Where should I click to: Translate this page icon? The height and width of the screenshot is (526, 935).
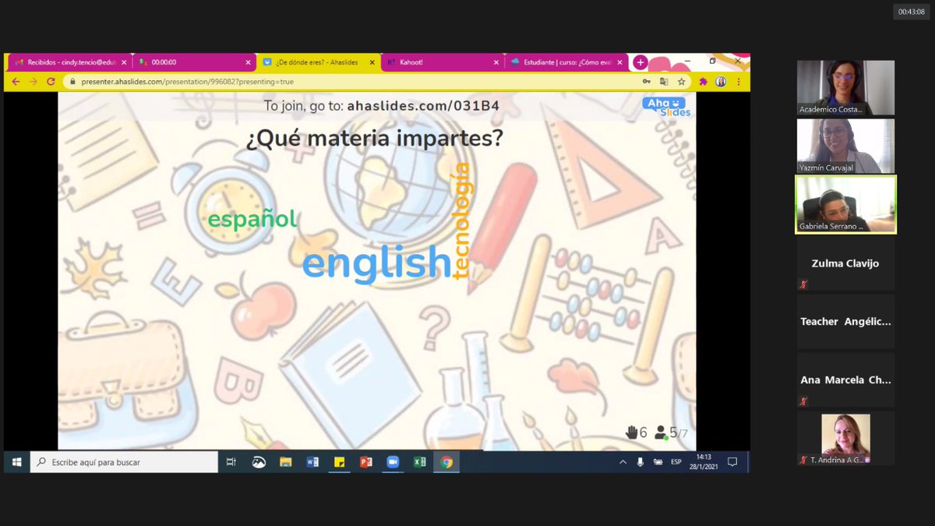664,81
